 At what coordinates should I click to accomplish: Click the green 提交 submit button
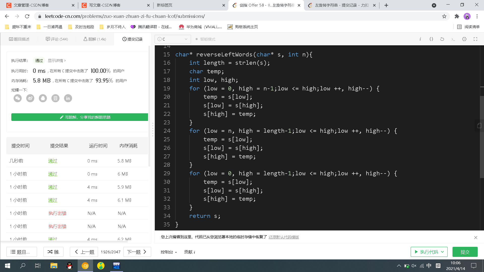tap(465, 252)
